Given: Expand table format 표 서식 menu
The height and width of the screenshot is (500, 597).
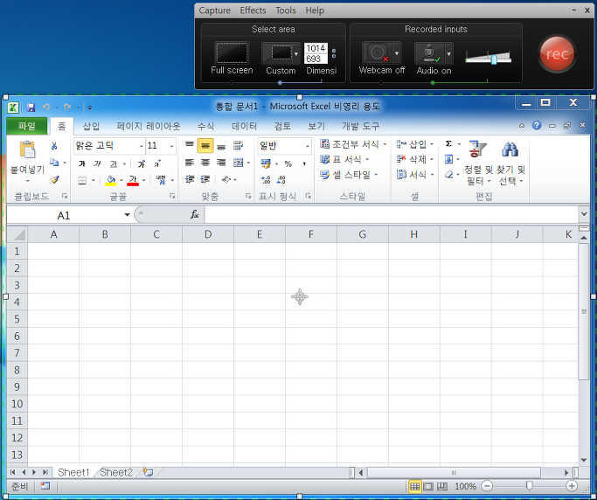Looking at the screenshot, I should tap(344, 159).
